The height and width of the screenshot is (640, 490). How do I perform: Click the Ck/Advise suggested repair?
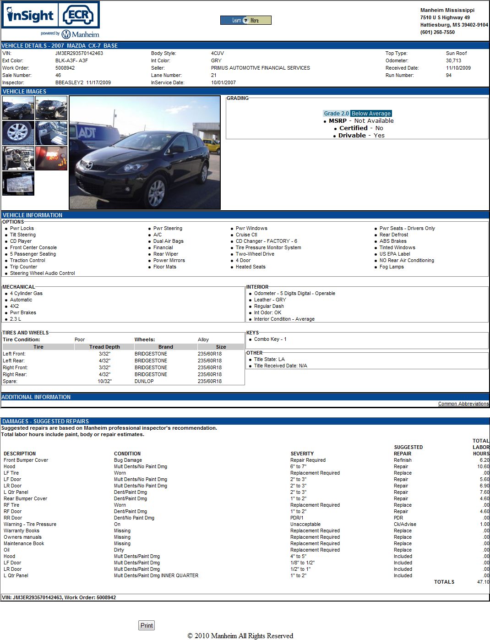tap(405, 524)
